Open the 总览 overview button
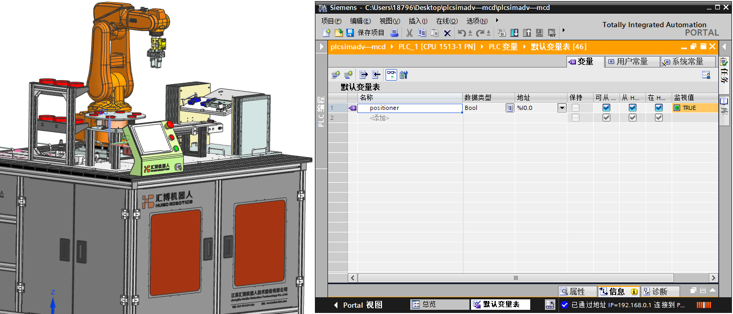Viewport: 733px width, 314px height. click(x=439, y=305)
